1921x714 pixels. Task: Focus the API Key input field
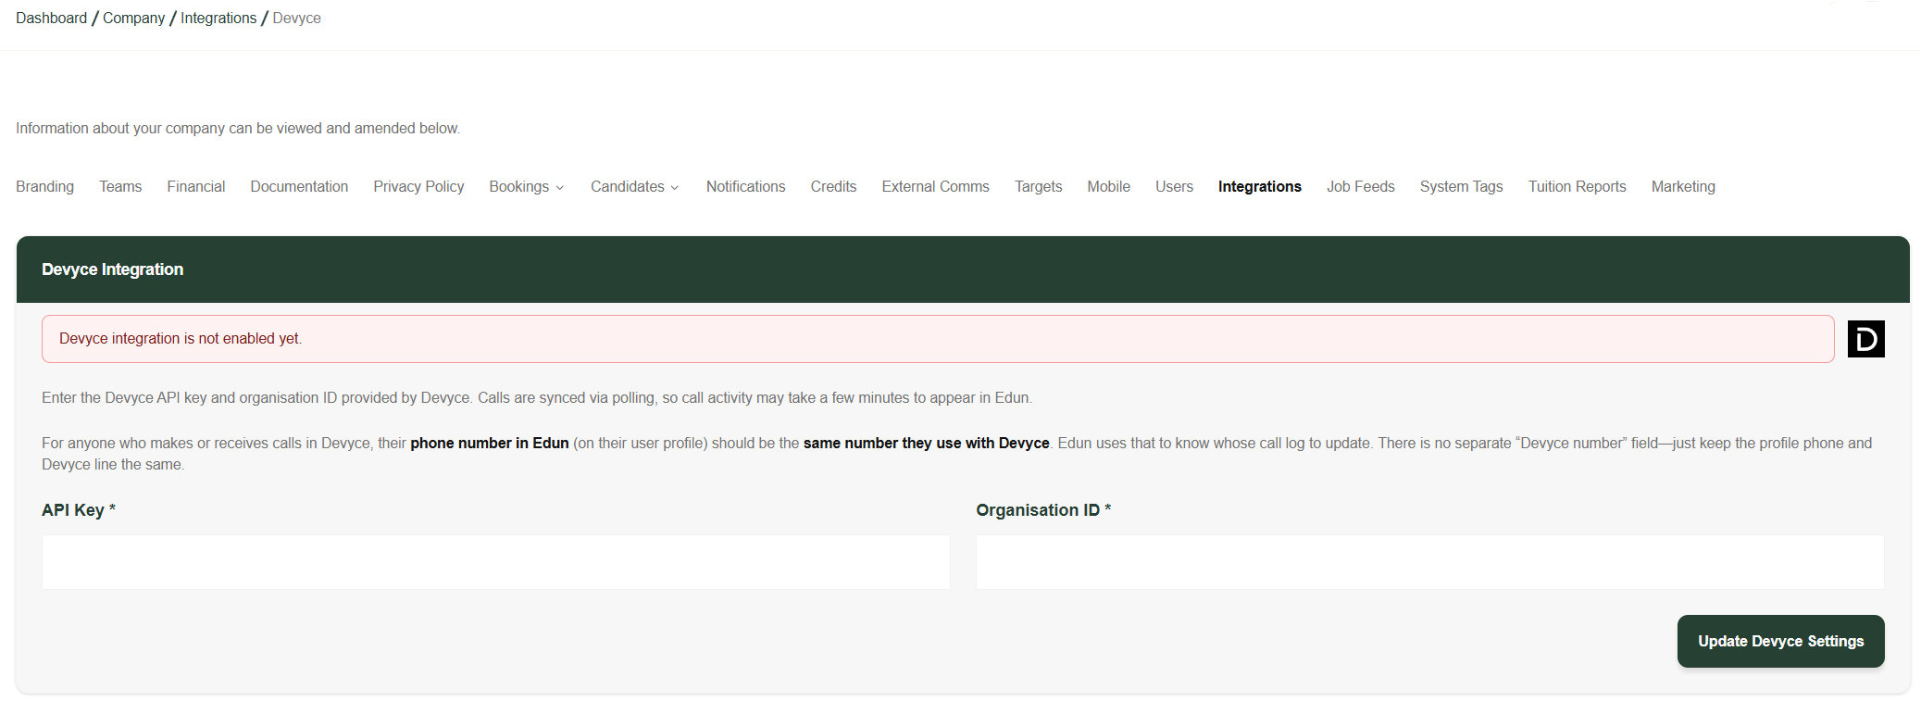click(495, 562)
